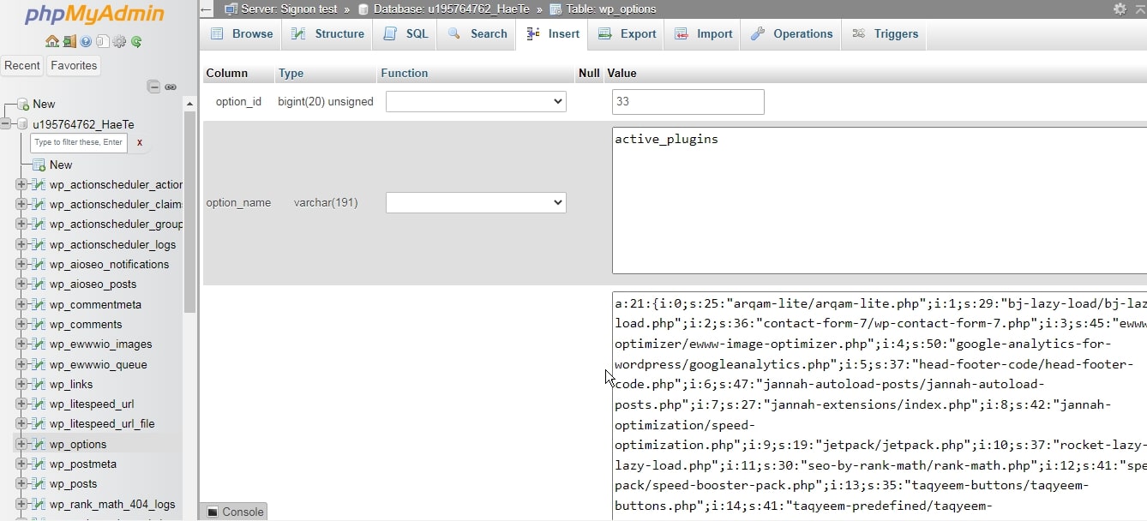Open Function dropdown for option_name row
This screenshot has width=1147, height=521.
pyautogui.click(x=476, y=203)
